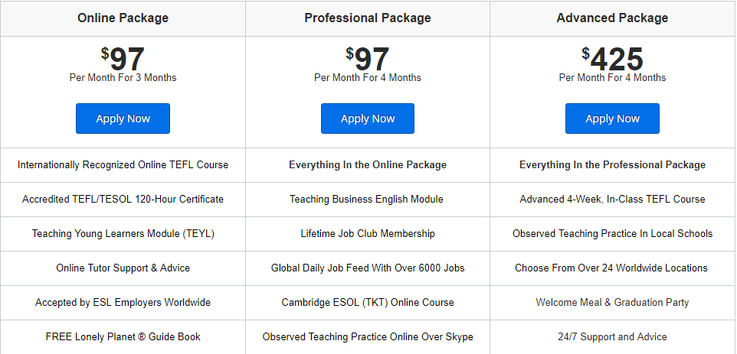This screenshot has width=737, height=354.
Task: Click Apply Now under Professional Package
Action: click(368, 119)
